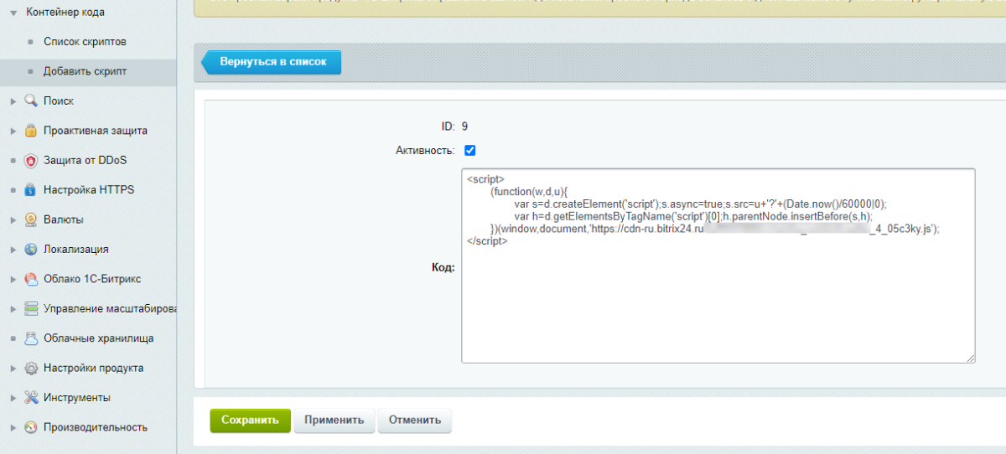Click the padlock icon for Проактивная защита
This screenshot has width=1006, height=454.
[x=31, y=131]
